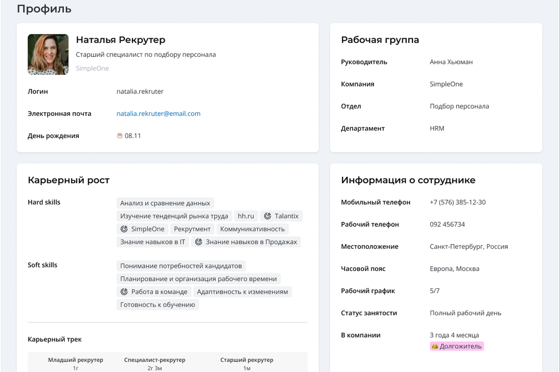The image size is (559, 372).
Task: Click SimpleOne company name under the job title
Action: [x=92, y=68]
